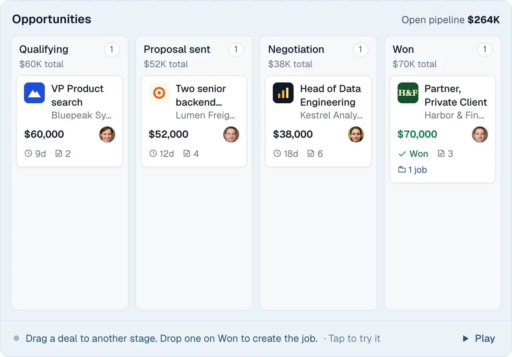Image resolution: width=512 pixels, height=357 pixels.
Task: Click the folder icon next to 1 job
Action: (x=402, y=170)
